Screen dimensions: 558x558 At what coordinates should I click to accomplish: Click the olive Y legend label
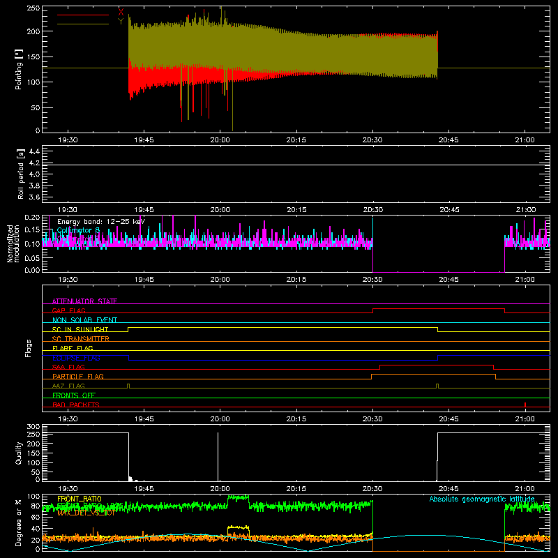121,22
